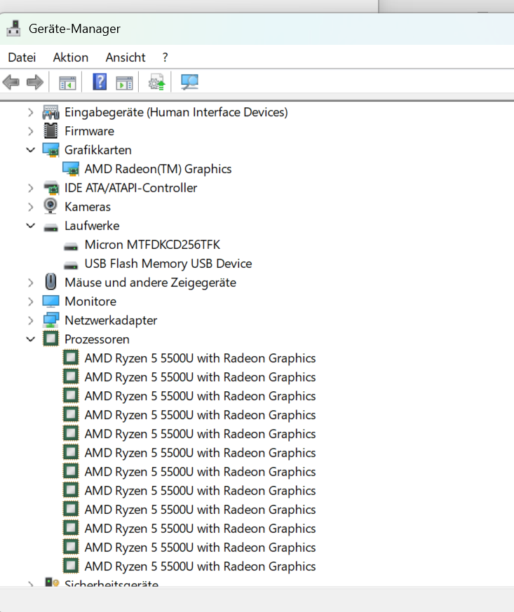This screenshot has height=612, width=514.
Task: Select the first AMD Ryzen 5 5500U entry
Action: click(201, 358)
